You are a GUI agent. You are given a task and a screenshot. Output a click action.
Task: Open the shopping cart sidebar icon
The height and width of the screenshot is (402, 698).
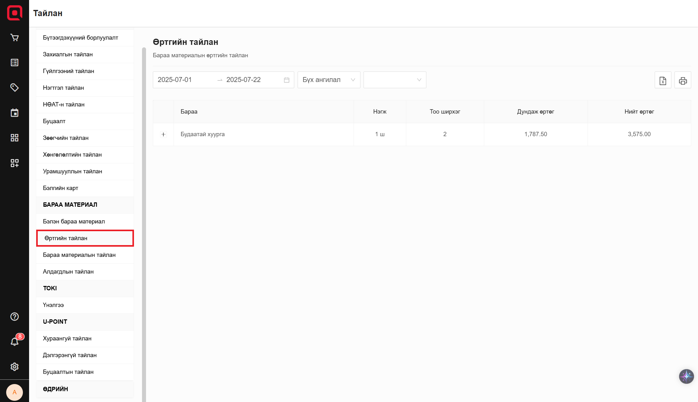coord(15,37)
